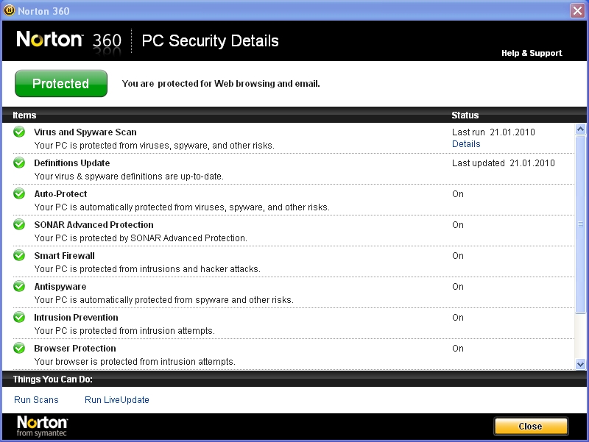Click the green checkmark beside SONAR Advanced Protection
Image resolution: width=589 pixels, height=442 pixels.
pos(19,225)
